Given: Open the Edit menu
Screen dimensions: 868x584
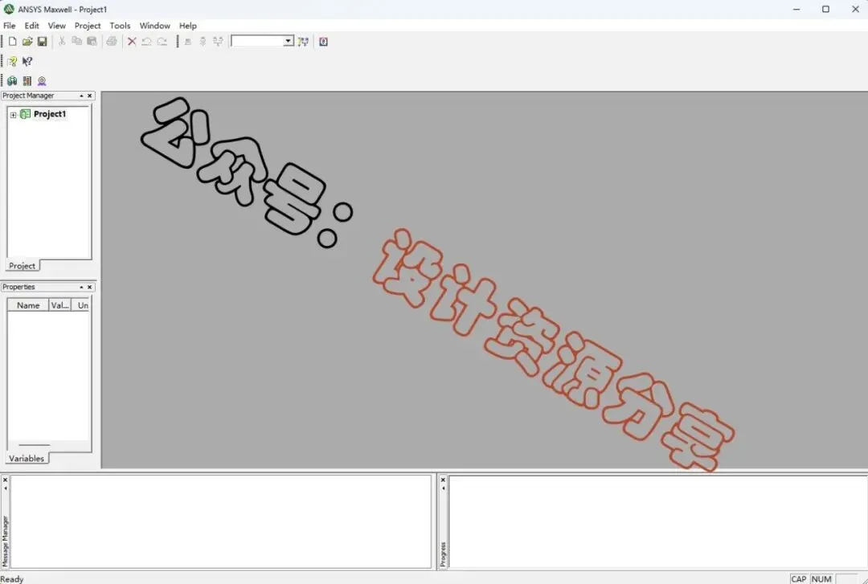Looking at the screenshot, I should pos(31,26).
